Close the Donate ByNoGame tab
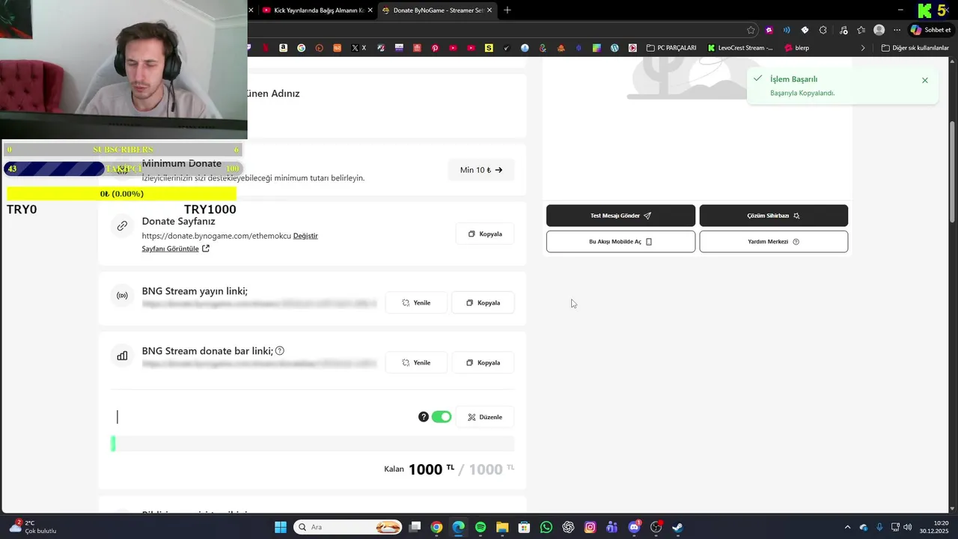Screen dimensions: 958x539 (x=490, y=10)
